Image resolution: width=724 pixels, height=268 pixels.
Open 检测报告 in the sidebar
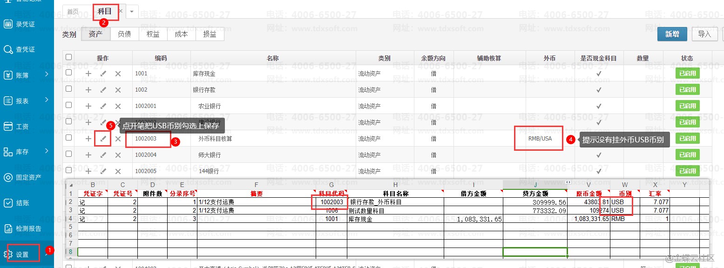(x=28, y=228)
